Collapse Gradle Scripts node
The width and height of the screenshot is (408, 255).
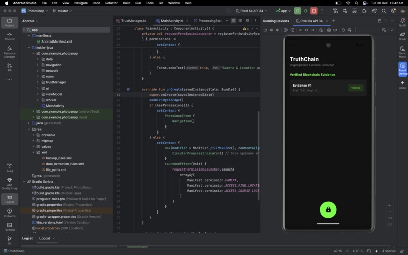pos(24,181)
